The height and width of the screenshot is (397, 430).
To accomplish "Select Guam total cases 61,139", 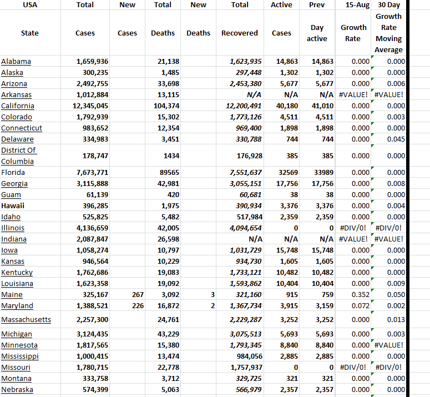I will [x=85, y=195].
